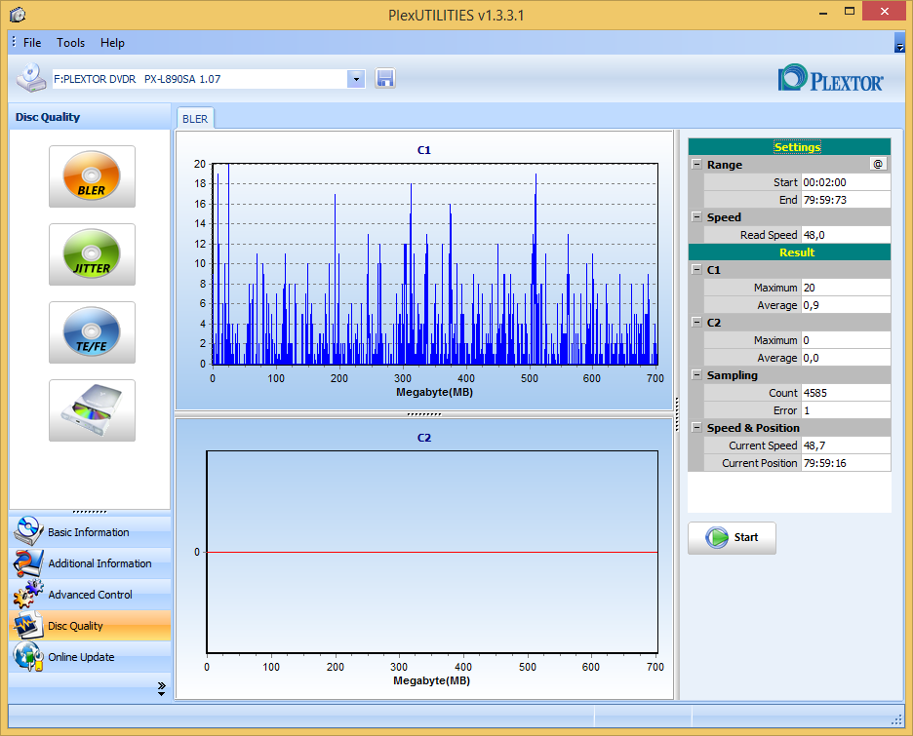Click the PlexUTILITIES title bar app icon

18,14
